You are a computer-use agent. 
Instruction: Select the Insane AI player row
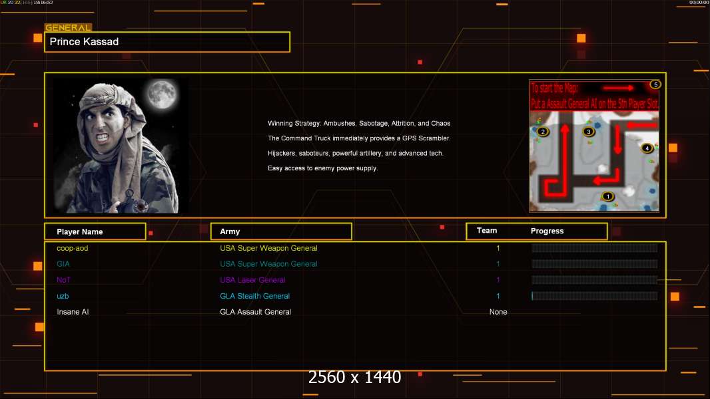(355, 312)
